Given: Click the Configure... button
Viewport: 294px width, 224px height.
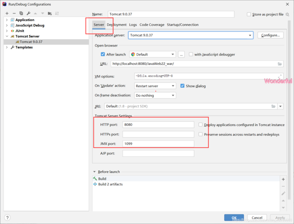Looking at the screenshot, I should pos(270,35).
